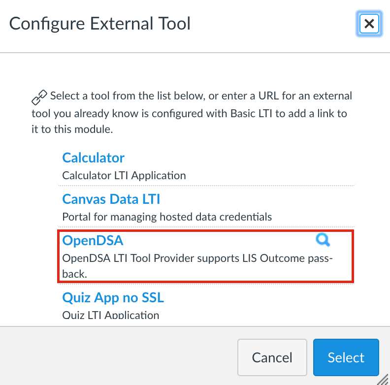
Task: Select the Canvas Data LTI tool
Action: coord(111,199)
